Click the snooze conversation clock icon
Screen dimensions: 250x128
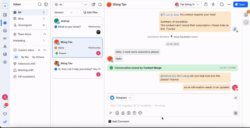point(206,4)
